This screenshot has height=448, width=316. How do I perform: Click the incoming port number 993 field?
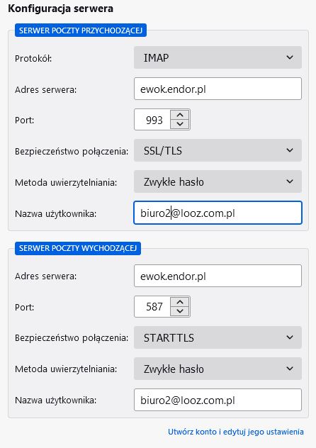point(152,120)
